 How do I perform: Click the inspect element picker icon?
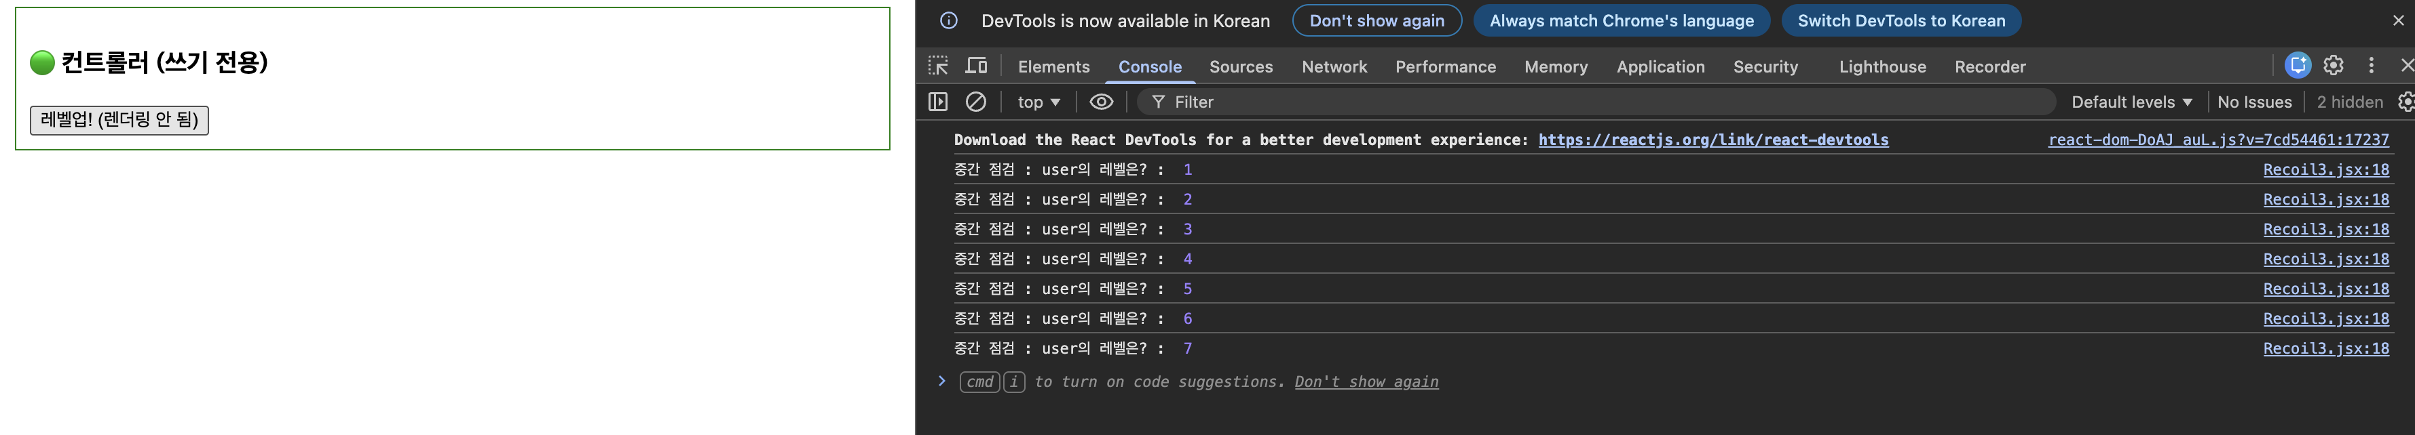[937, 66]
